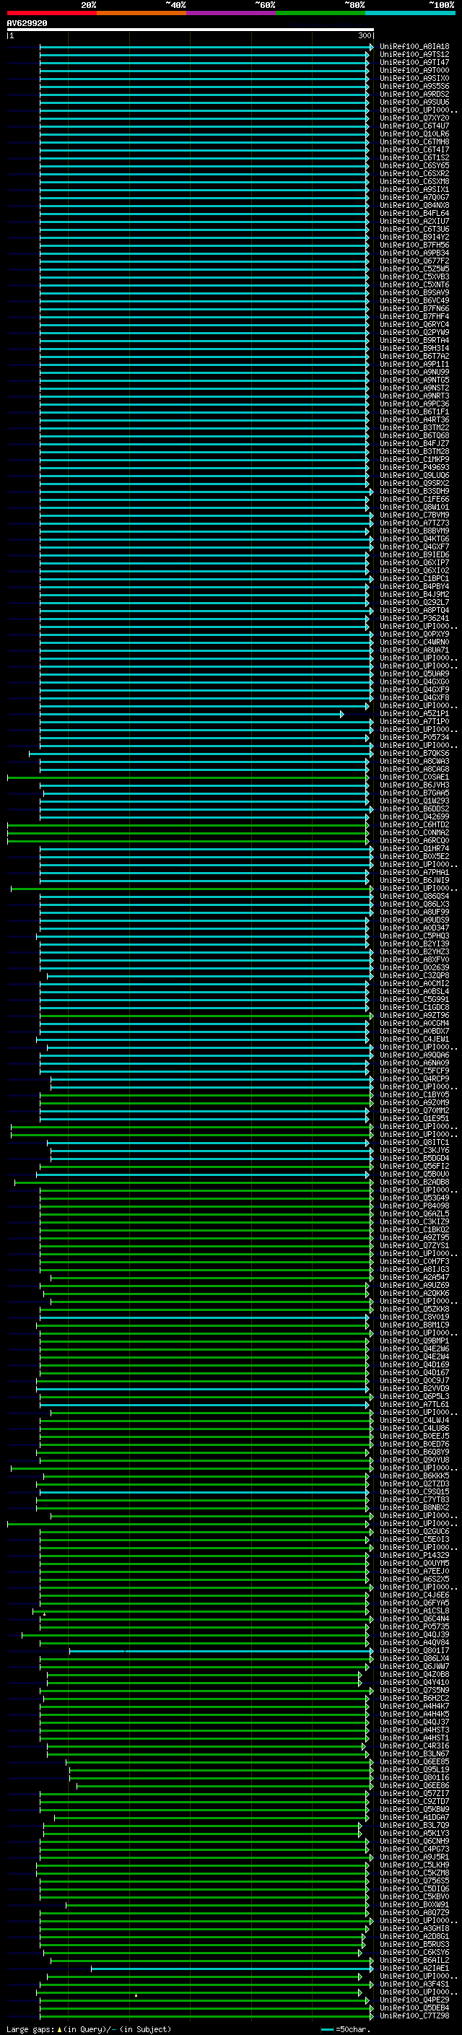This screenshot has height=2035, width=462.
Task: Select the UniRef100_C5G991 label
Action: coord(414,999)
